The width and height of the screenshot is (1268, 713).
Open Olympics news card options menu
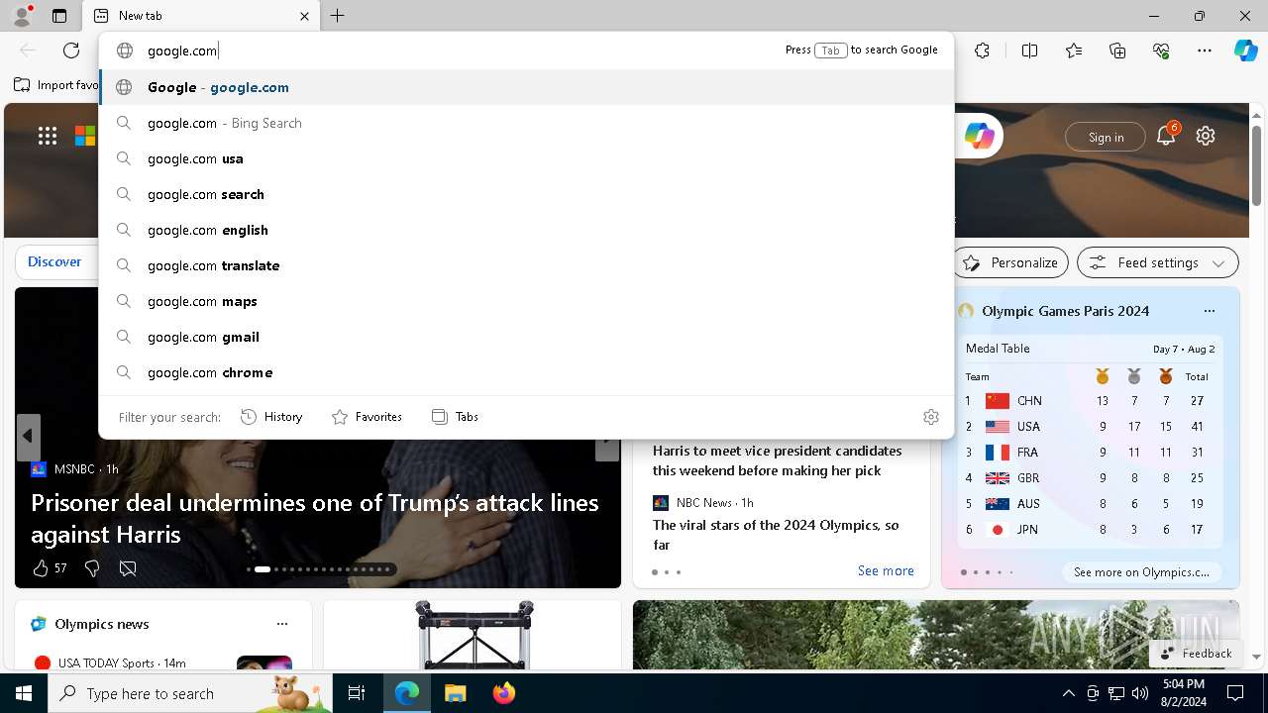pyautogui.click(x=282, y=624)
